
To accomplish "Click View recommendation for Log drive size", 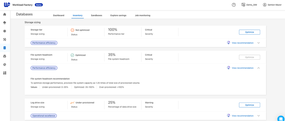I will (x=242, y=116).
